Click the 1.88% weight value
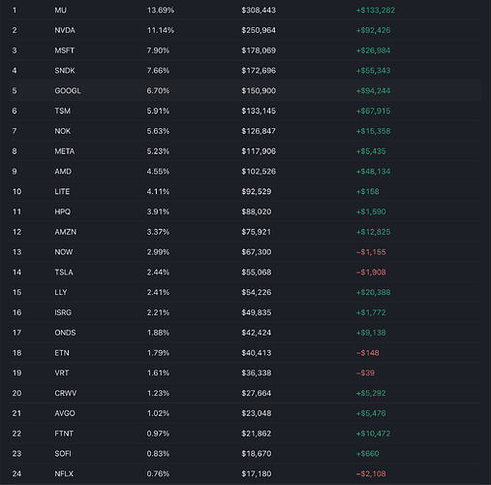This screenshot has width=491, height=485. (158, 333)
